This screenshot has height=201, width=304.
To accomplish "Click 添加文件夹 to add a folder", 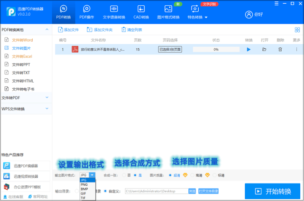I will click(x=100, y=30).
